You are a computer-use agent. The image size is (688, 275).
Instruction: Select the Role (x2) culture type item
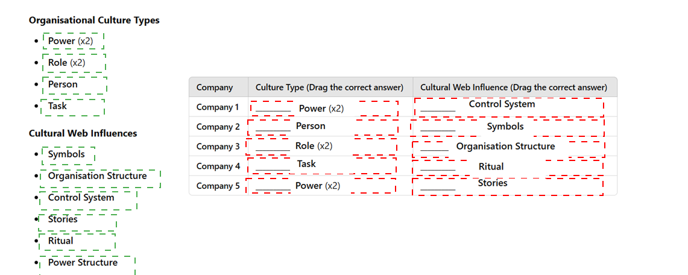[74, 63]
